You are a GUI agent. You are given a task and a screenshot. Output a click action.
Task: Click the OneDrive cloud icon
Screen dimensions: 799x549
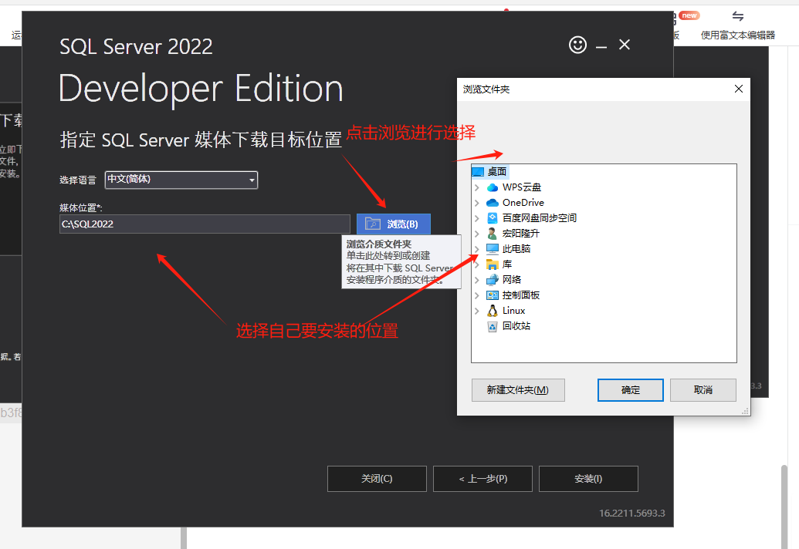(493, 203)
